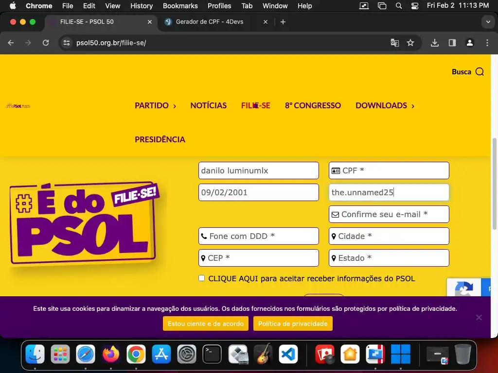Click the translate page icon

[x=394, y=43]
